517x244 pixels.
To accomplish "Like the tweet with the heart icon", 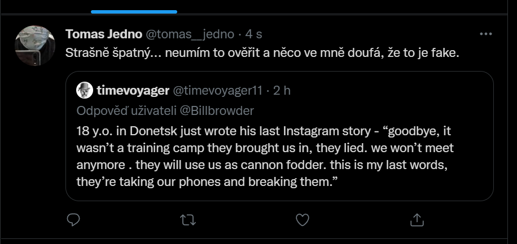I will point(303,220).
